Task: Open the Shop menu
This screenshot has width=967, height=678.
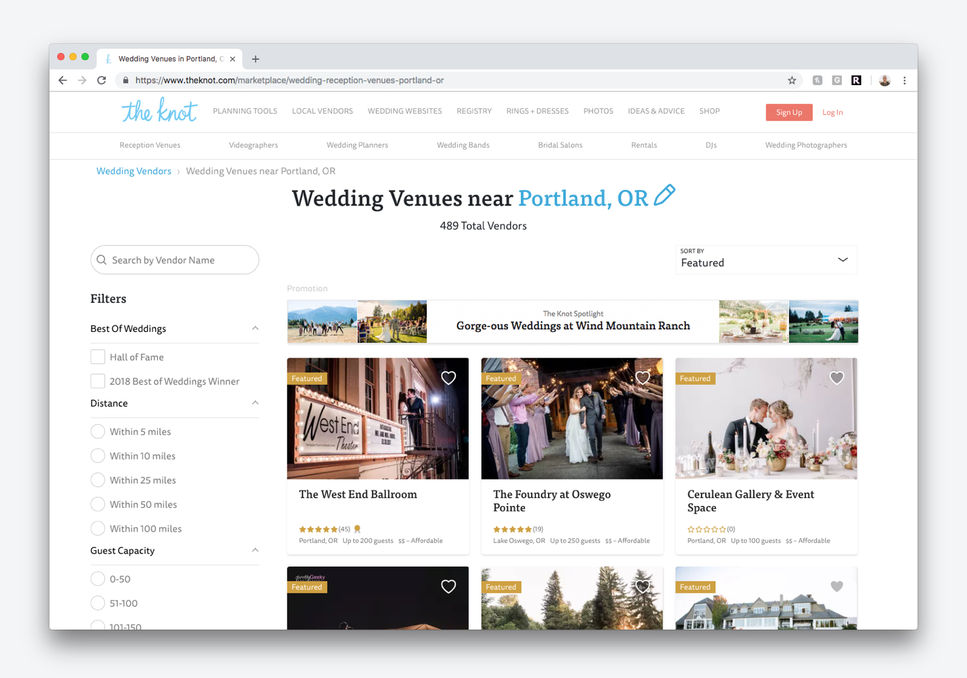Action: point(710,111)
